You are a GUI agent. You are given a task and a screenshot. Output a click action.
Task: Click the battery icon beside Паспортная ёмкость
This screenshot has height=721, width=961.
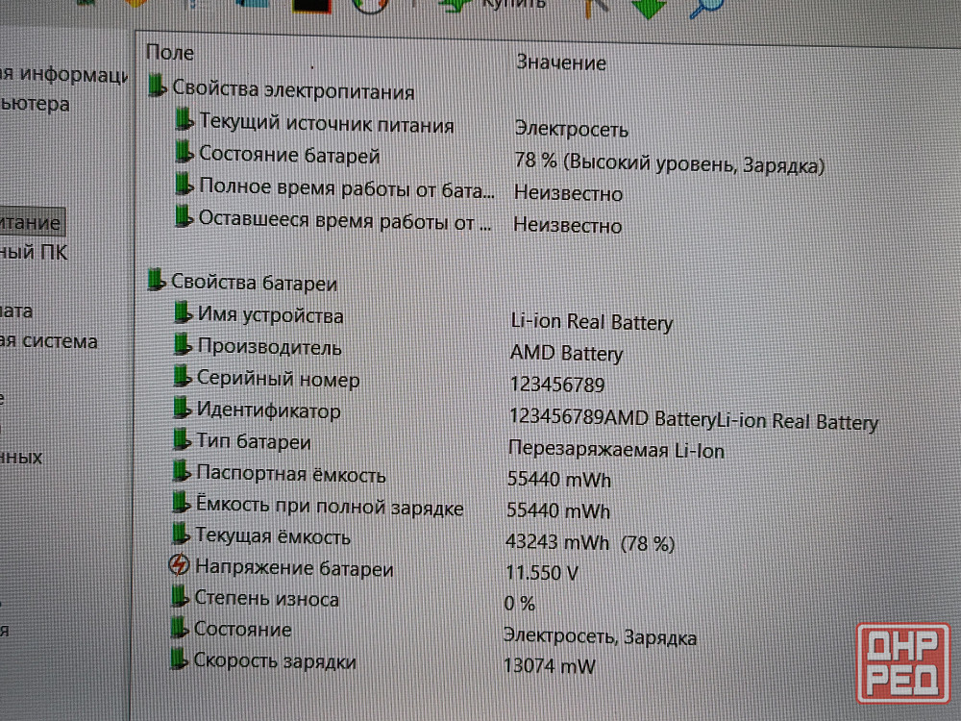[x=181, y=473]
